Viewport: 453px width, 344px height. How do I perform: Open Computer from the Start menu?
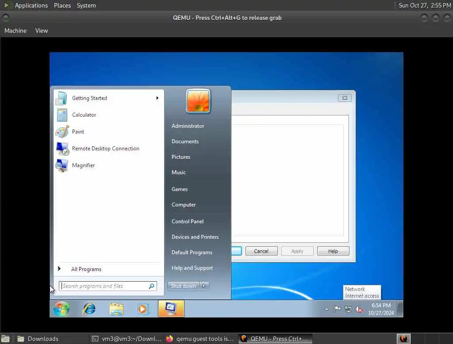(184, 205)
